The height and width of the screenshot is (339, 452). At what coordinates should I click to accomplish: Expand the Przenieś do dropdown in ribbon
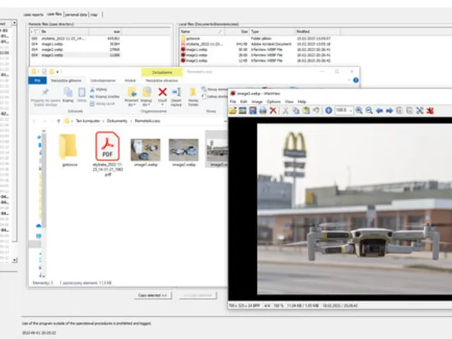pyautogui.click(x=132, y=105)
